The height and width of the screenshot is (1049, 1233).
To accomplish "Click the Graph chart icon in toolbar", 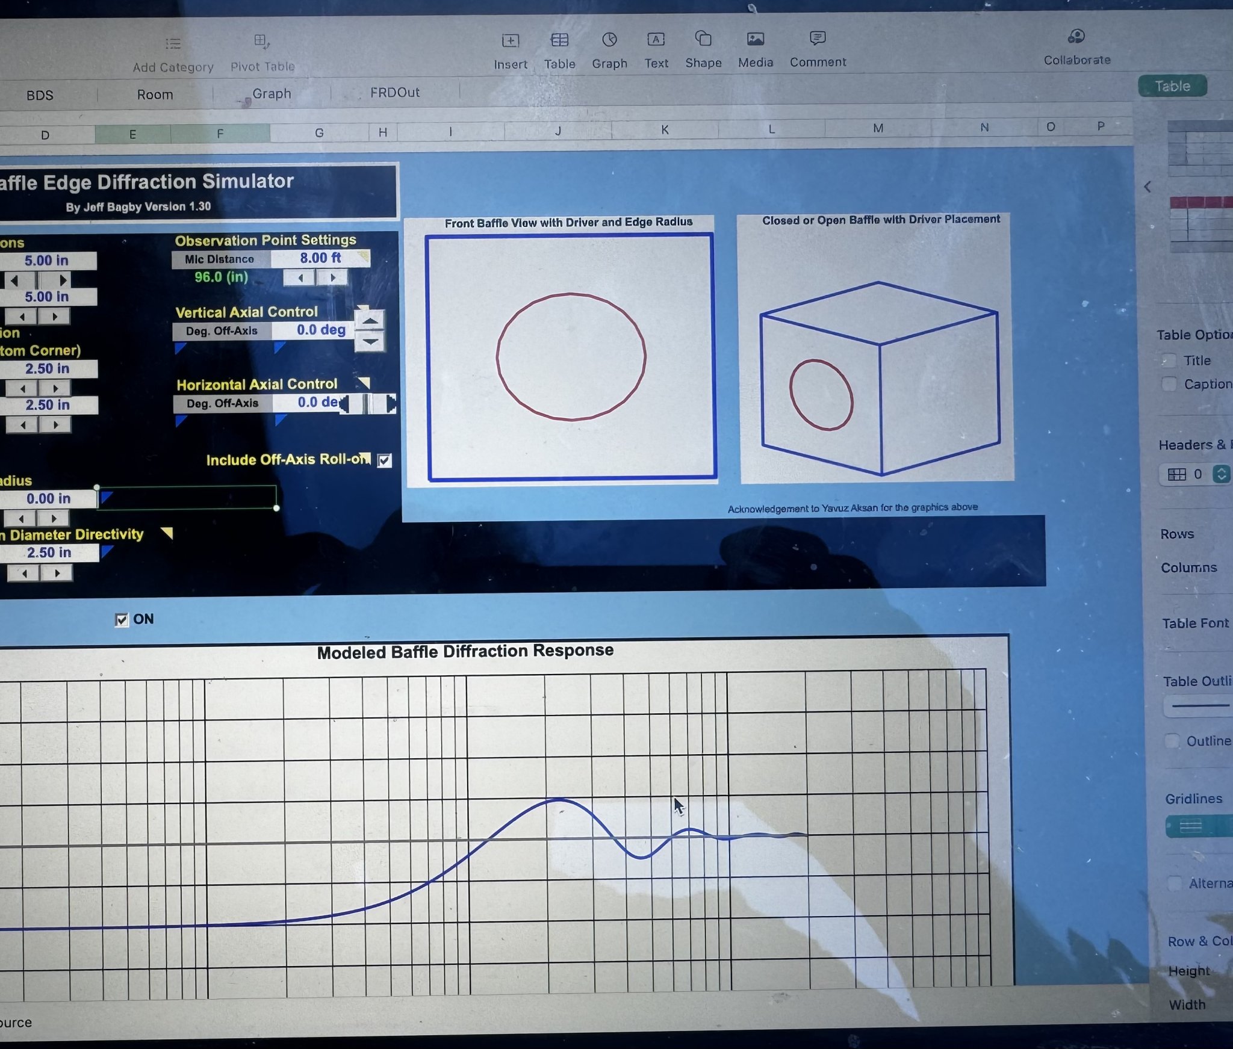I will click(609, 40).
